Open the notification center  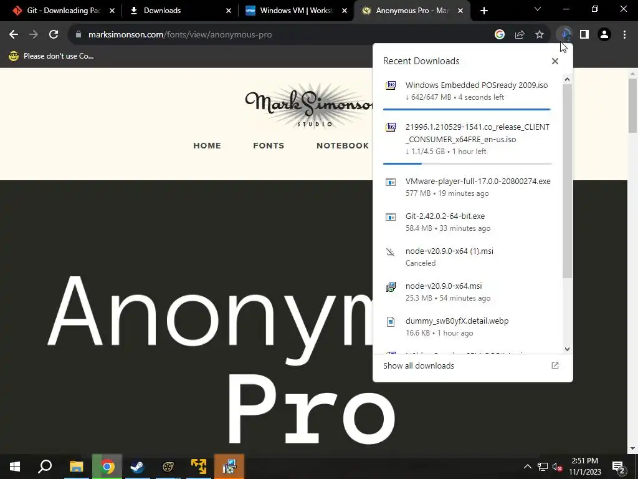coord(619,467)
